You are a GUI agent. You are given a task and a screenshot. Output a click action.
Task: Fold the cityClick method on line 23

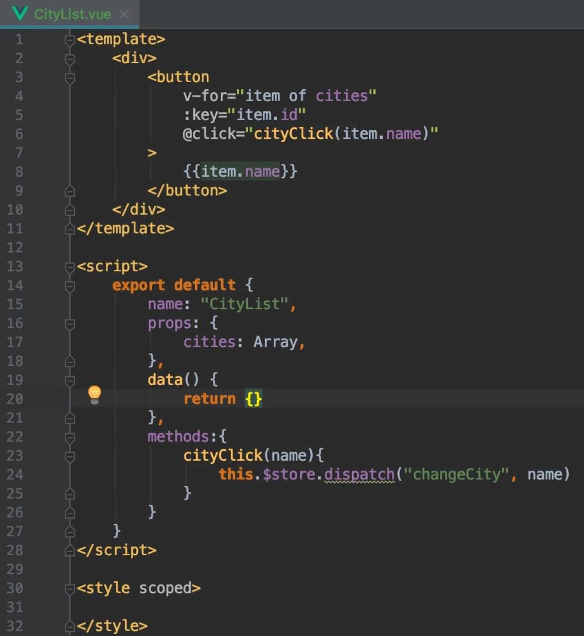(x=70, y=457)
